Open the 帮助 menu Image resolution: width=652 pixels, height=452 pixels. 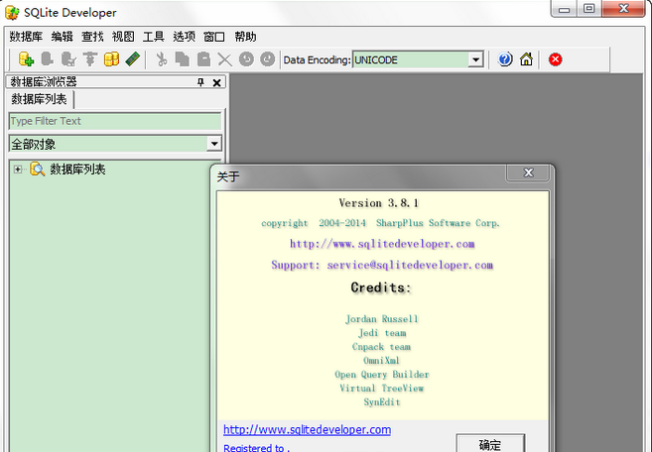(245, 37)
